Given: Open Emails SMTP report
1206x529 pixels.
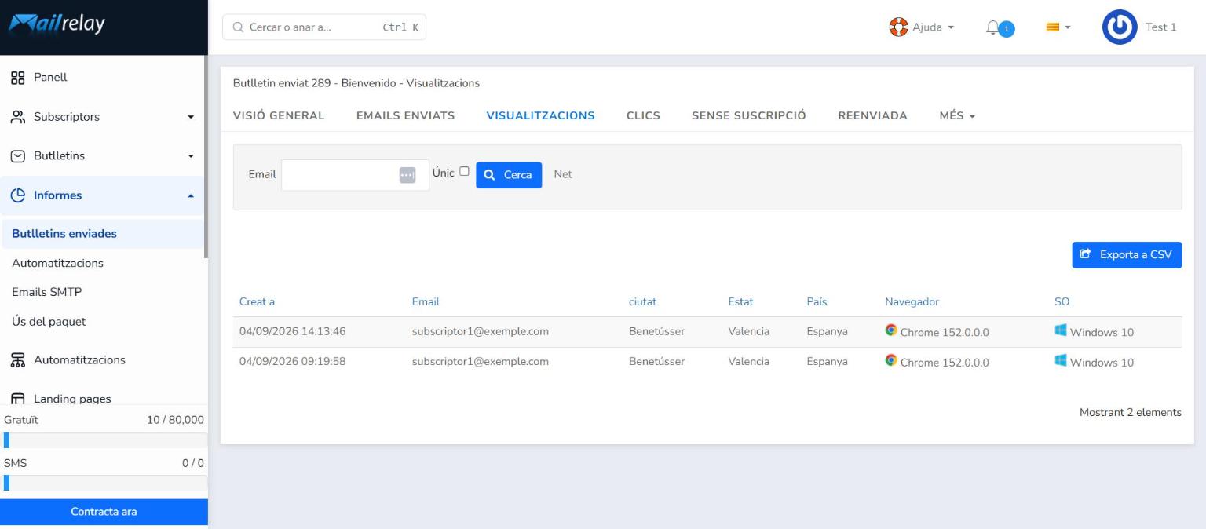Looking at the screenshot, I should (46, 292).
